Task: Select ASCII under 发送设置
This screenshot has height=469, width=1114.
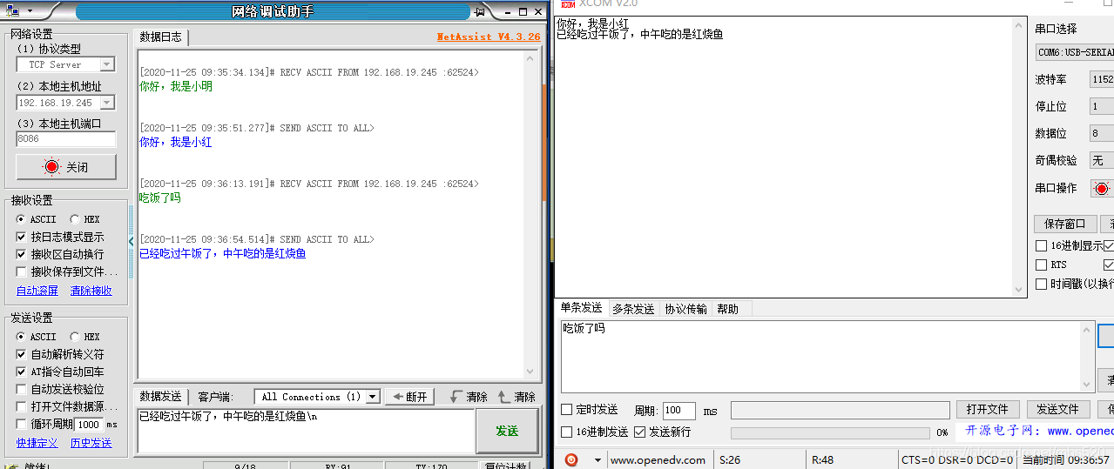Action: pyautogui.click(x=21, y=337)
